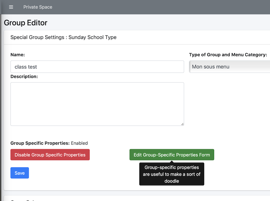Open the Mon sous menu dropdown
This screenshot has height=201, width=270.
click(x=229, y=67)
